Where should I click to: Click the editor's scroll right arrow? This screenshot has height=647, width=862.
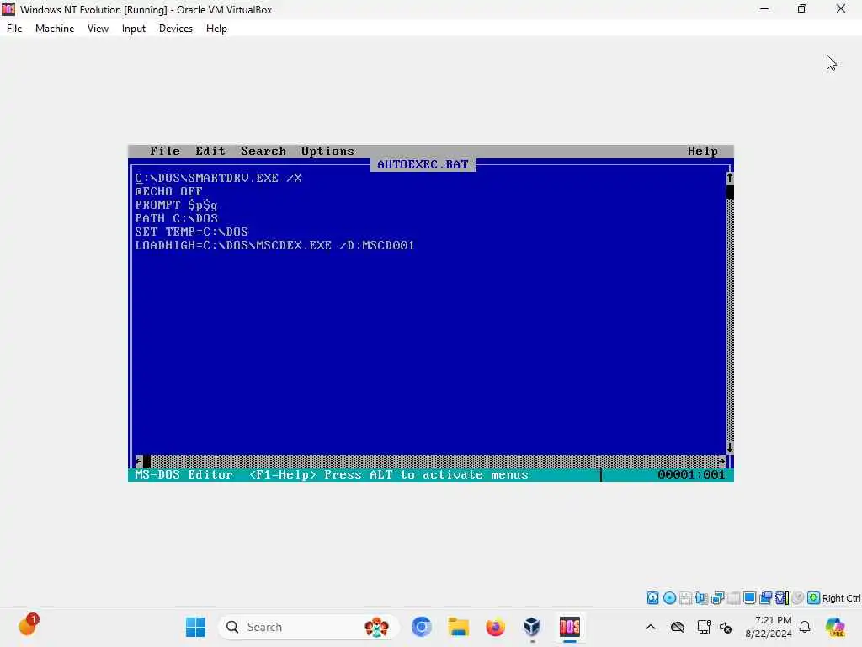point(721,461)
